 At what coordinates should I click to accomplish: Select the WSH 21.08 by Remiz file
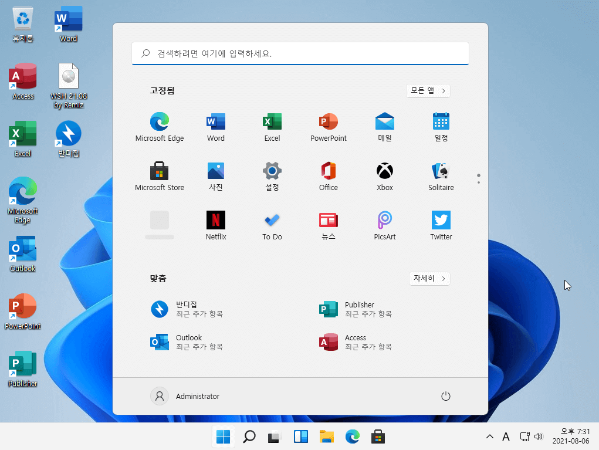click(69, 86)
